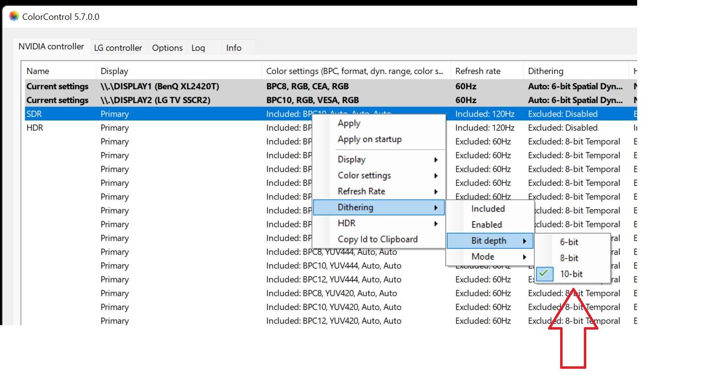The height and width of the screenshot is (392, 721).
Task: Click the BPC8, YUV420 preset row
Action: [330, 293]
